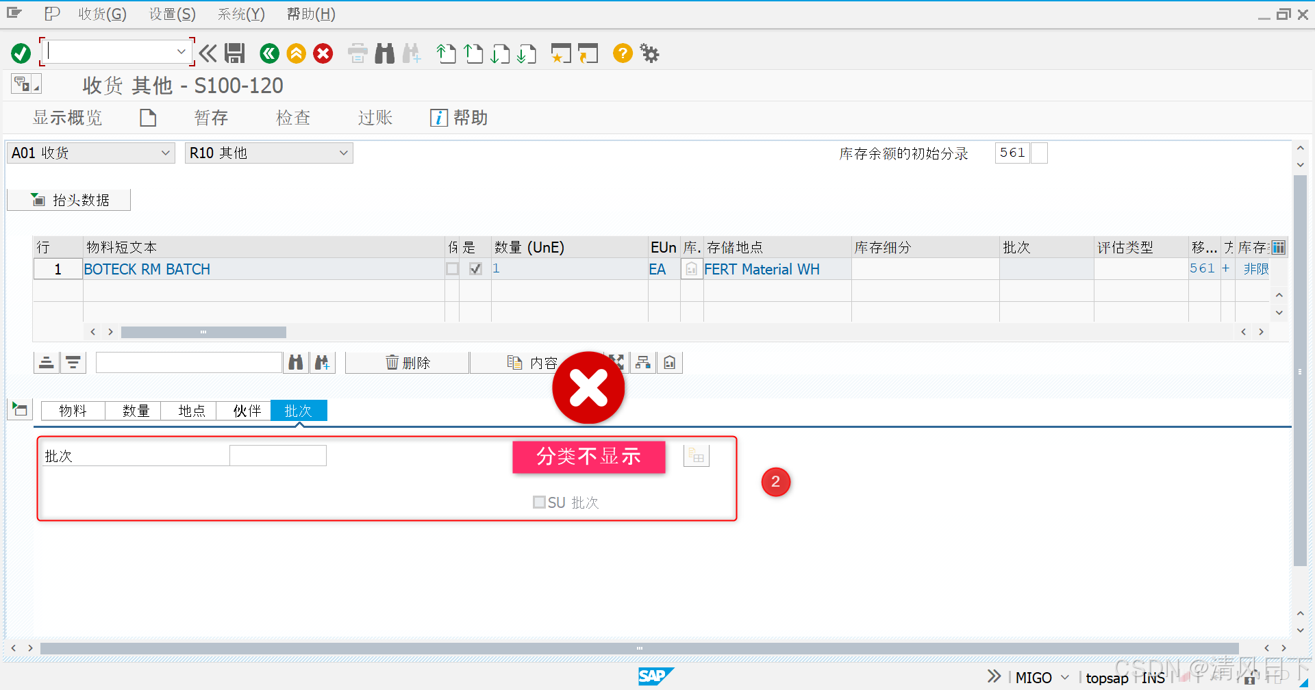Click the sort descending item icon

tap(73, 362)
